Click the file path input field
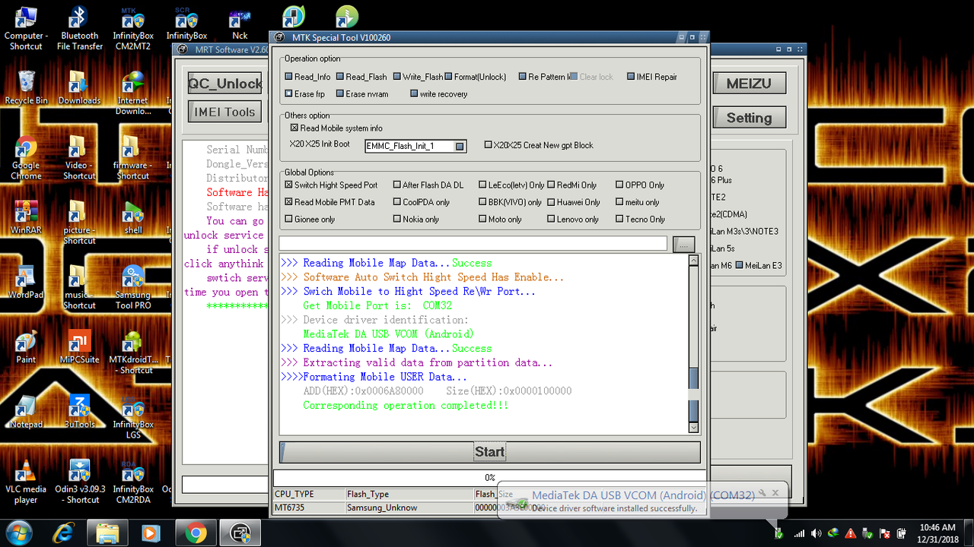This screenshot has height=547, width=974. click(x=473, y=244)
